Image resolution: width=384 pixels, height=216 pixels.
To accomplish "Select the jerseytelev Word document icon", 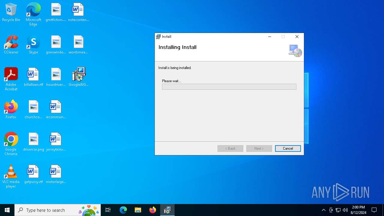I will coord(56,142).
